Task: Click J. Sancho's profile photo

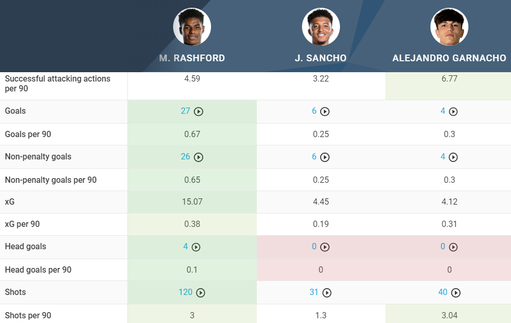Action: click(321, 26)
